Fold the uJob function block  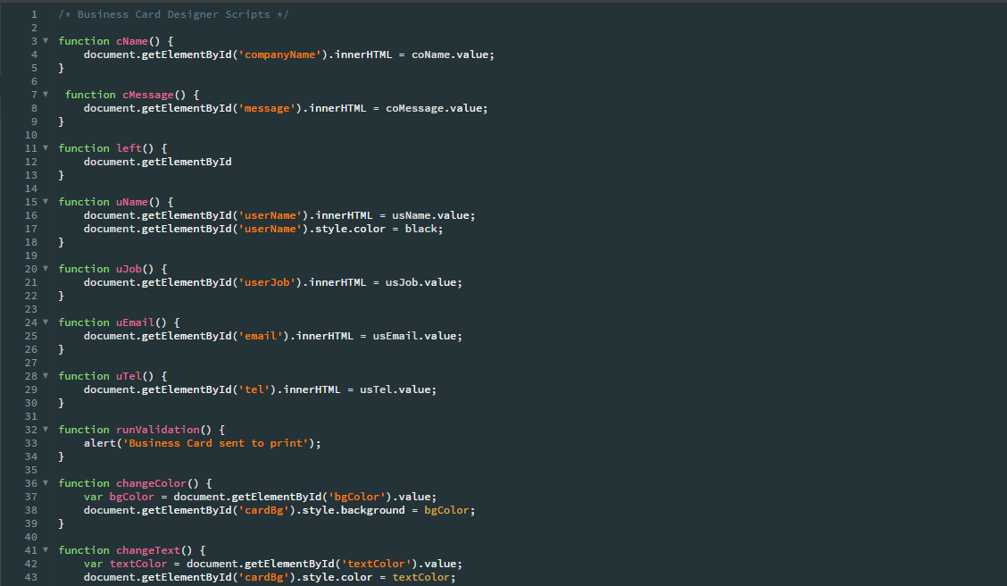[46, 269]
